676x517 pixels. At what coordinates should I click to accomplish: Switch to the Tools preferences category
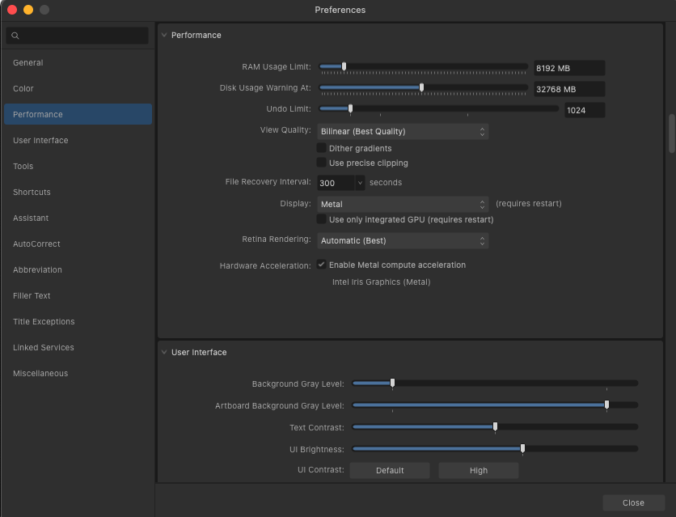23,167
